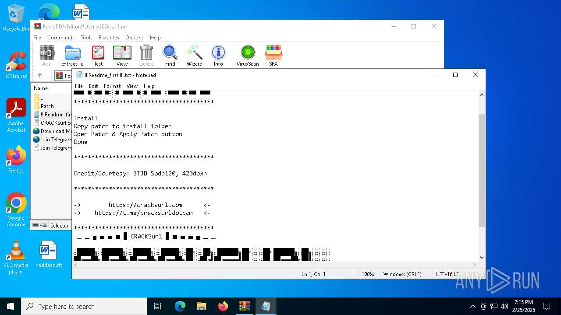Click Notepad horizontal scrollbar right arrow
The image size is (561, 315).
[x=475, y=265]
